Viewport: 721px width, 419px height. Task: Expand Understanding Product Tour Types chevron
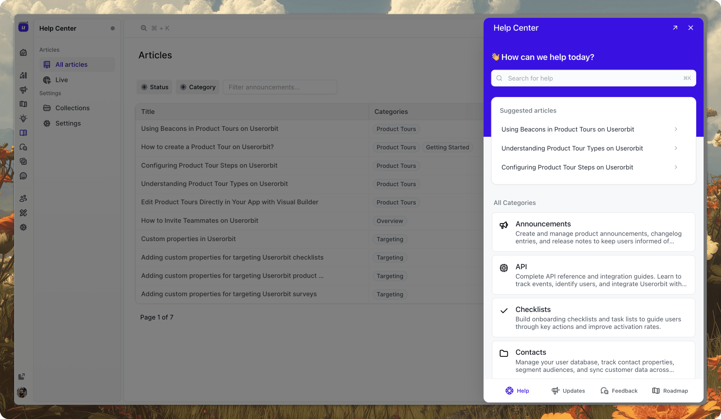(676, 148)
